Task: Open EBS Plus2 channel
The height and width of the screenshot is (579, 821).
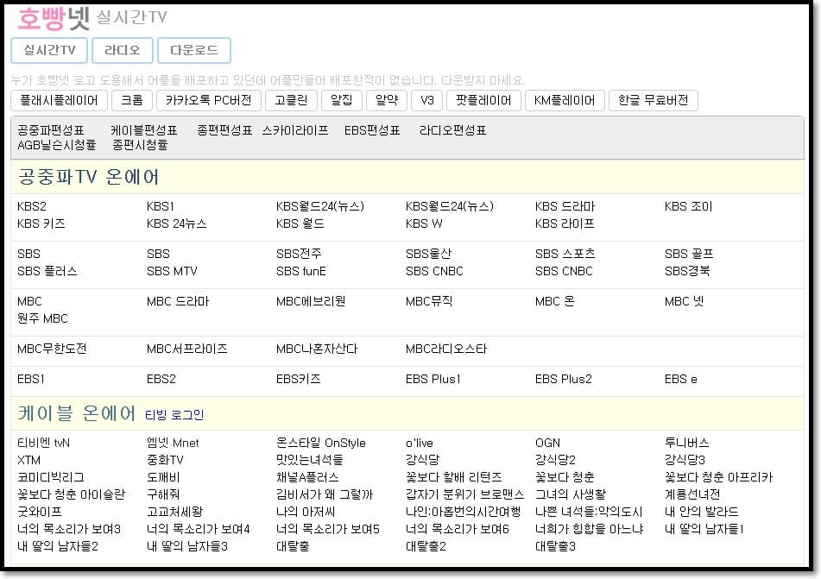Action: coord(564,379)
